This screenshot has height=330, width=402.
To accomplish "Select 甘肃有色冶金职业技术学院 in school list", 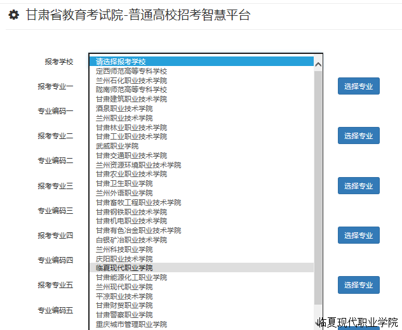I will pyautogui.click(x=202, y=230).
